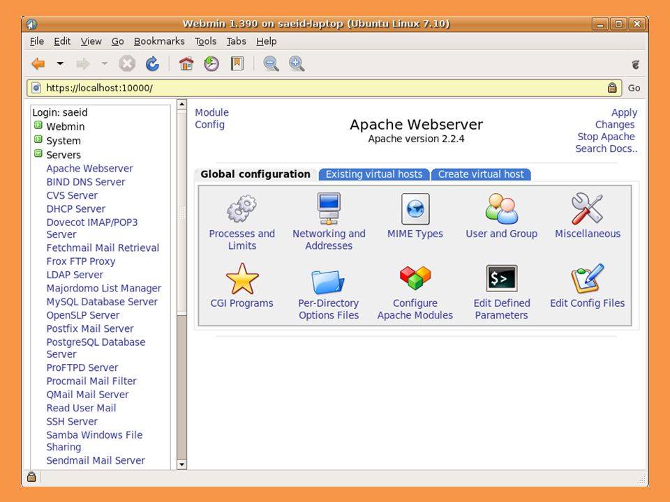Open the Edit Defined Parameters terminal icon
The image size is (670, 502).
click(502, 278)
